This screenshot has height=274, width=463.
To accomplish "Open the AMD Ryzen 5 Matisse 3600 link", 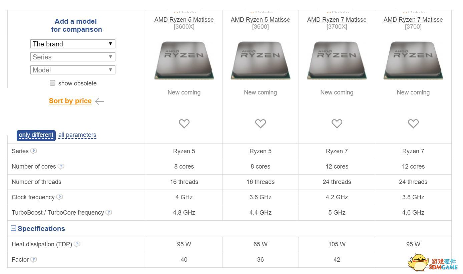I will pos(261,20).
